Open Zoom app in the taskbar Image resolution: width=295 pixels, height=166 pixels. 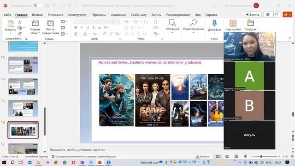[109, 162]
